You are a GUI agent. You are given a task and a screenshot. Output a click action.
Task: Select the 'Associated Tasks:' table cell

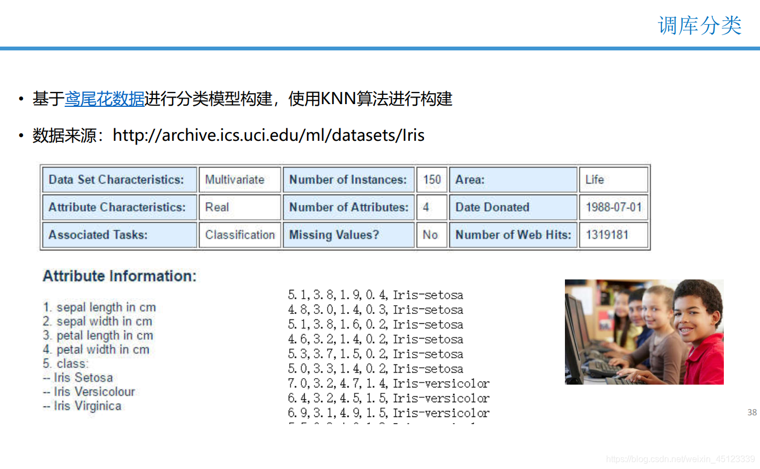[x=119, y=235]
